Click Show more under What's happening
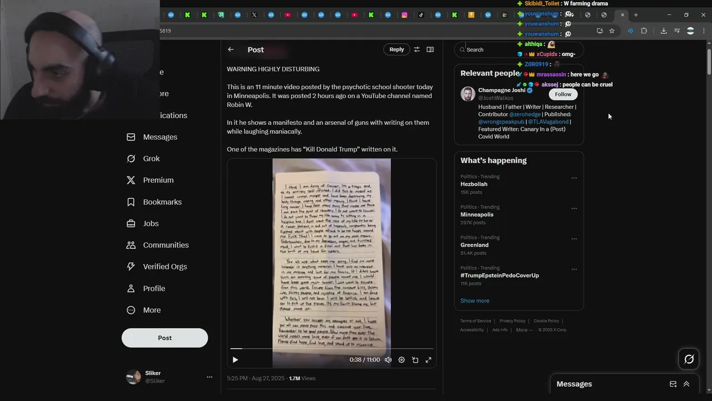712x401 pixels. (x=474, y=301)
